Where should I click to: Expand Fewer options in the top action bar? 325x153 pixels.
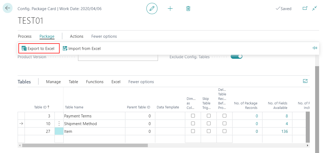104,36
